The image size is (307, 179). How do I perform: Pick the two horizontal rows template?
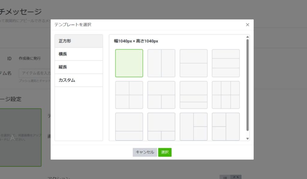(x=193, y=63)
